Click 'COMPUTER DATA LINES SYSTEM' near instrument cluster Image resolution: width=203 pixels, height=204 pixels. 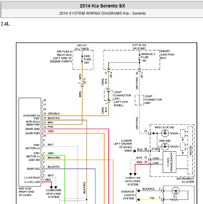pos(133,181)
